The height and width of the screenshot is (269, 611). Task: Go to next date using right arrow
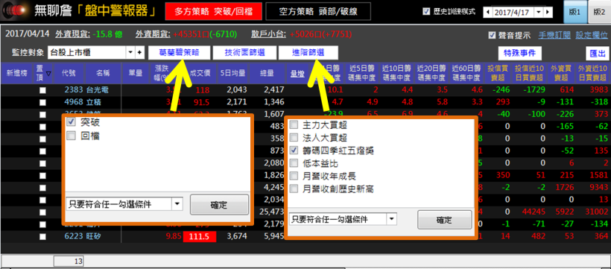(548, 12)
